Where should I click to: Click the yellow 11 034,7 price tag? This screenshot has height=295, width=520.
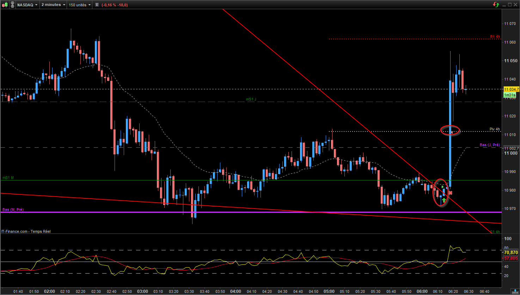coord(512,89)
